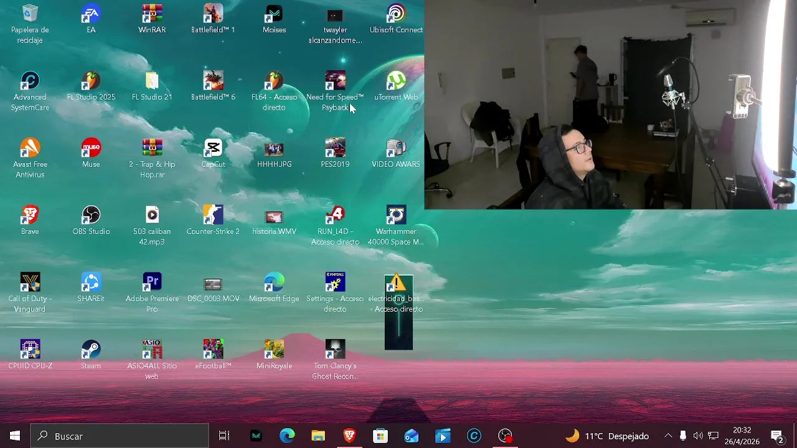Select Tom Clancy's Ghost Recon shortcut

tap(335, 360)
